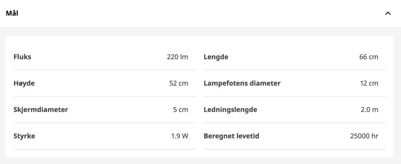Click the 2.0 m value

coord(369,110)
